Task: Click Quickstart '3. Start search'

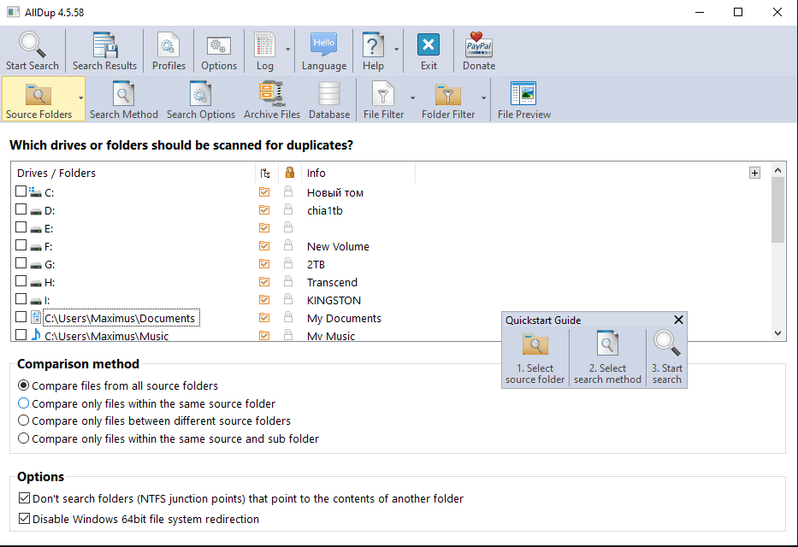Action: (666, 357)
